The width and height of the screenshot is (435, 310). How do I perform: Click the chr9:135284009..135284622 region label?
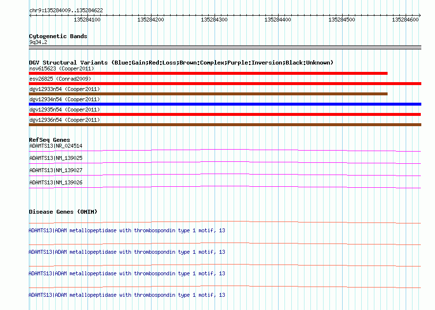(x=66, y=10)
